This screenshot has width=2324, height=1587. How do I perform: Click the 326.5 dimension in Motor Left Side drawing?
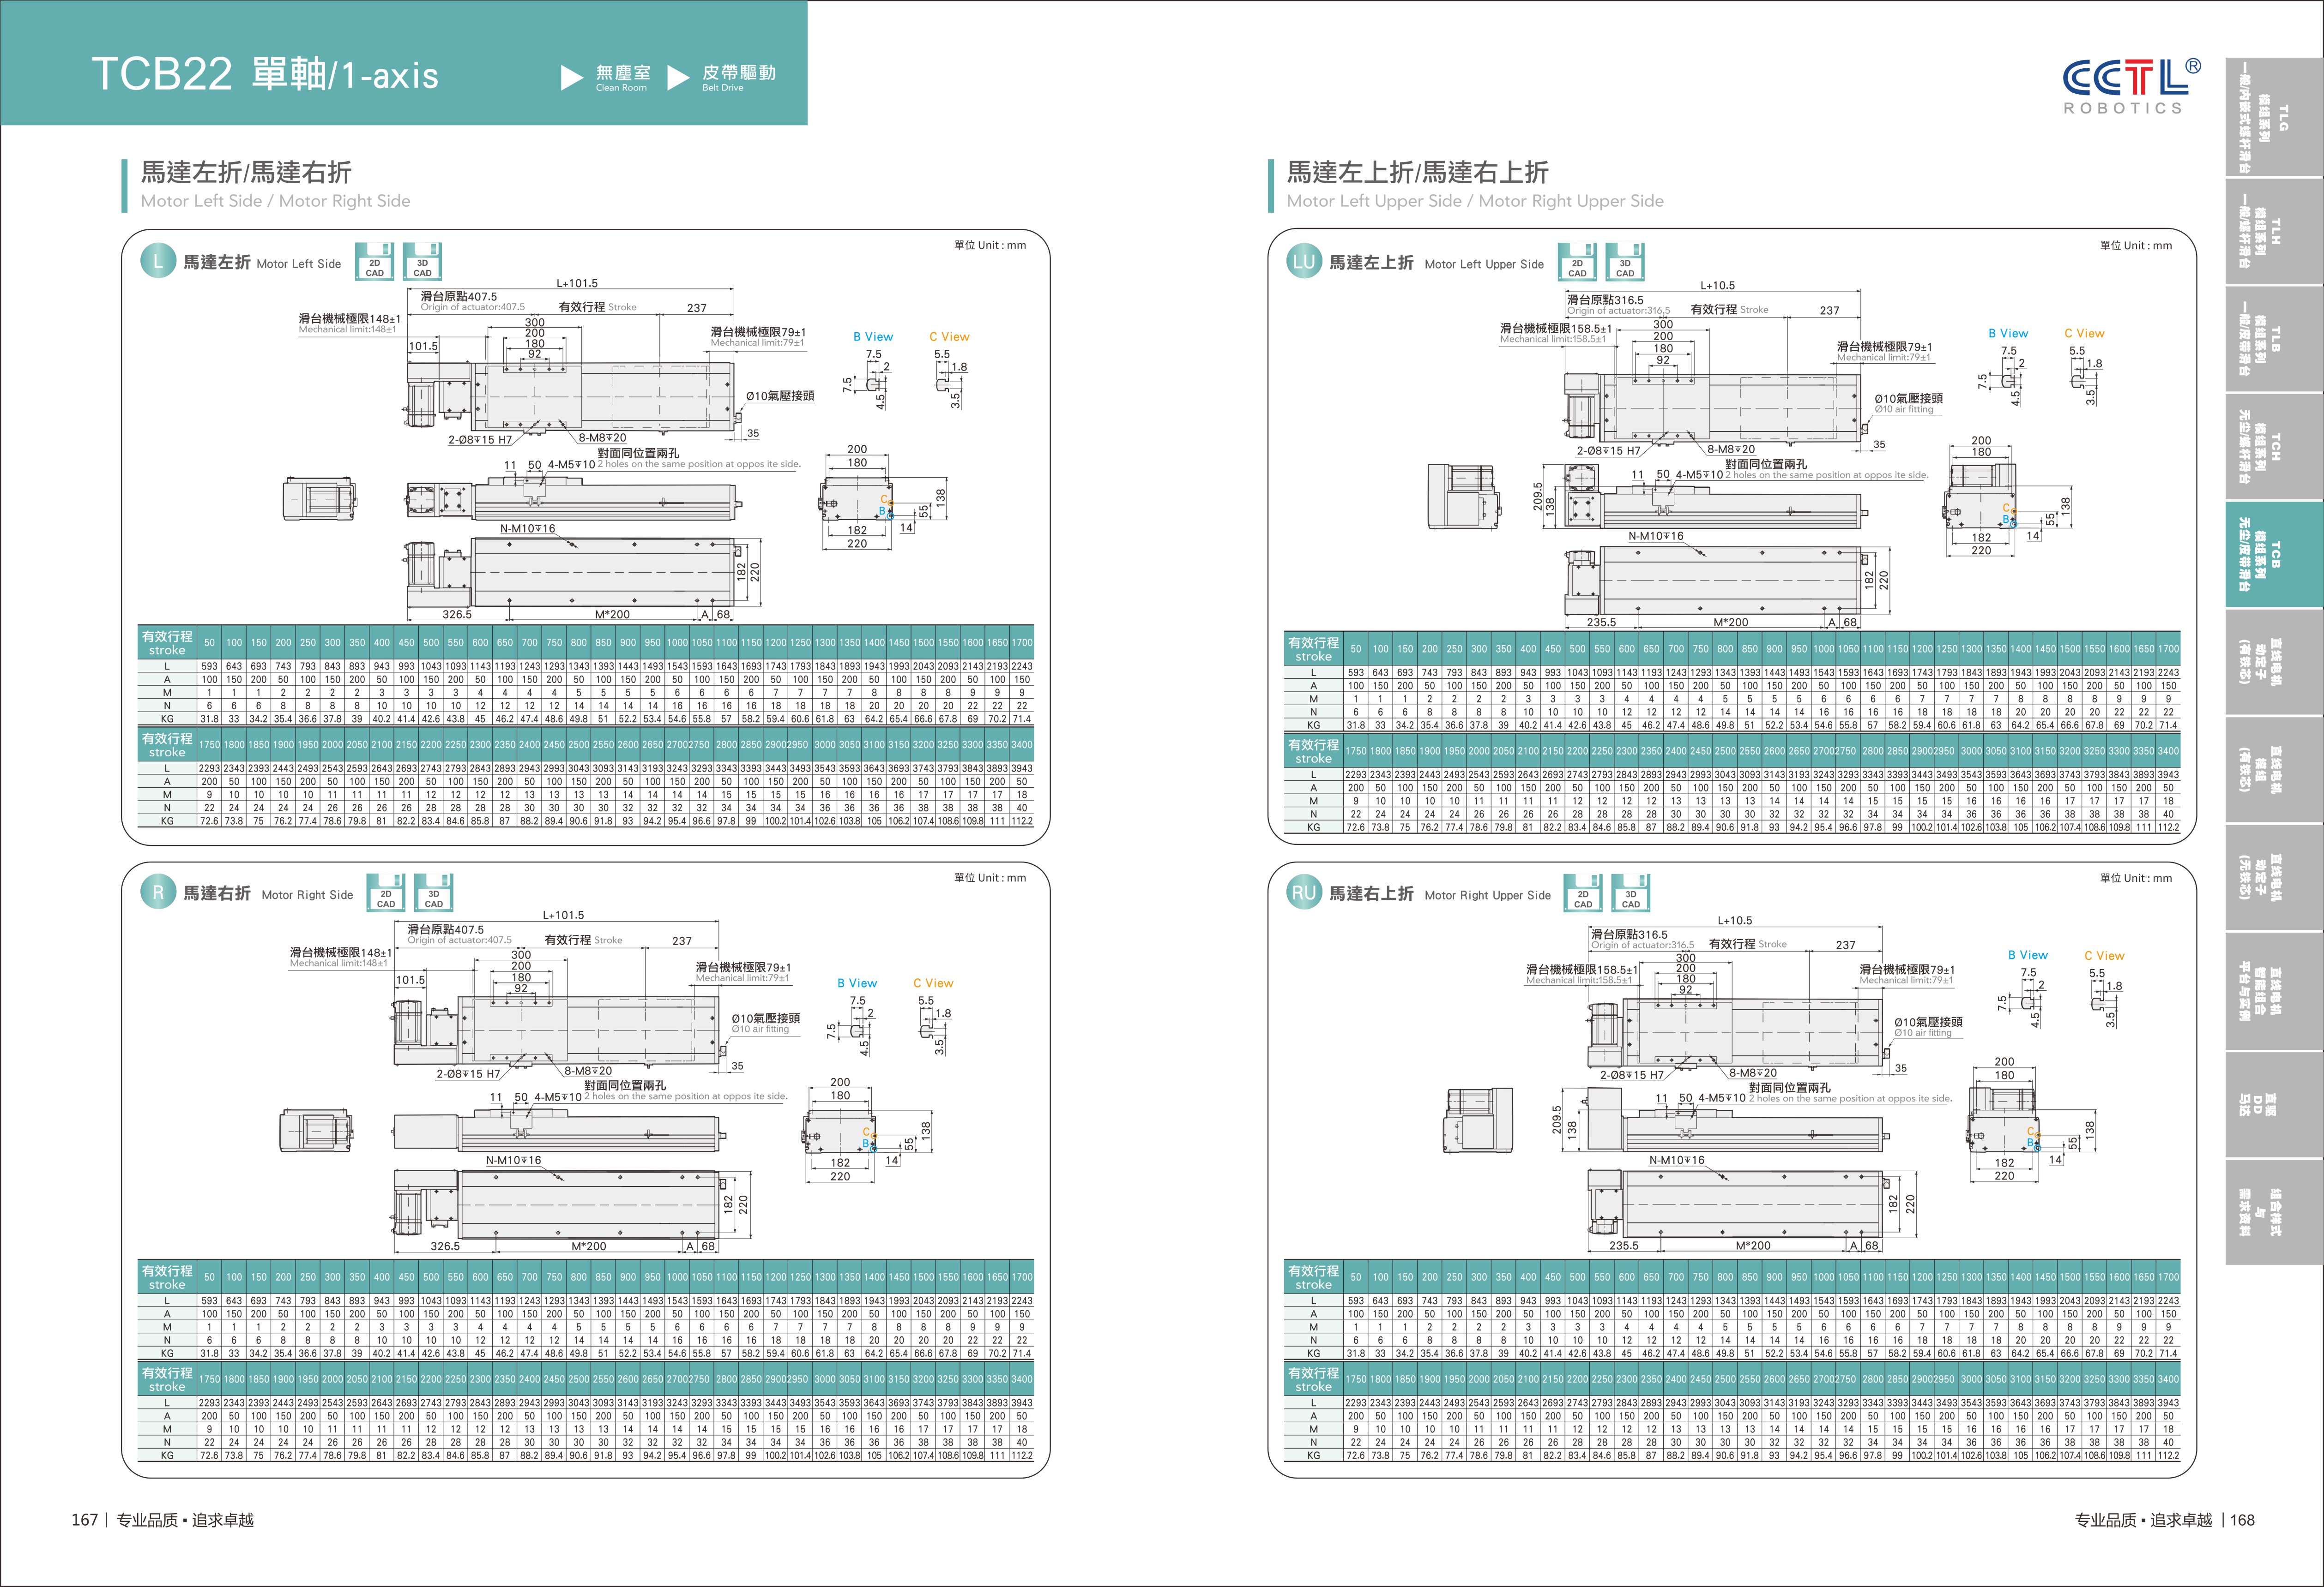457,615
